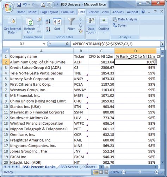
Task: Zoom in with the plus button
Action: 157,172
